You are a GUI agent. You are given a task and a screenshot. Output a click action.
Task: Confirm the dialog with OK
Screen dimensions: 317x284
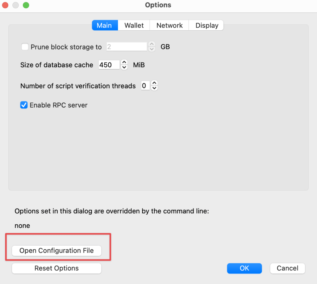pos(244,268)
